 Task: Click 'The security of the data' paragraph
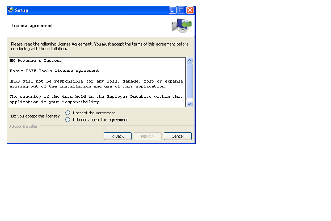pos(96,99)
